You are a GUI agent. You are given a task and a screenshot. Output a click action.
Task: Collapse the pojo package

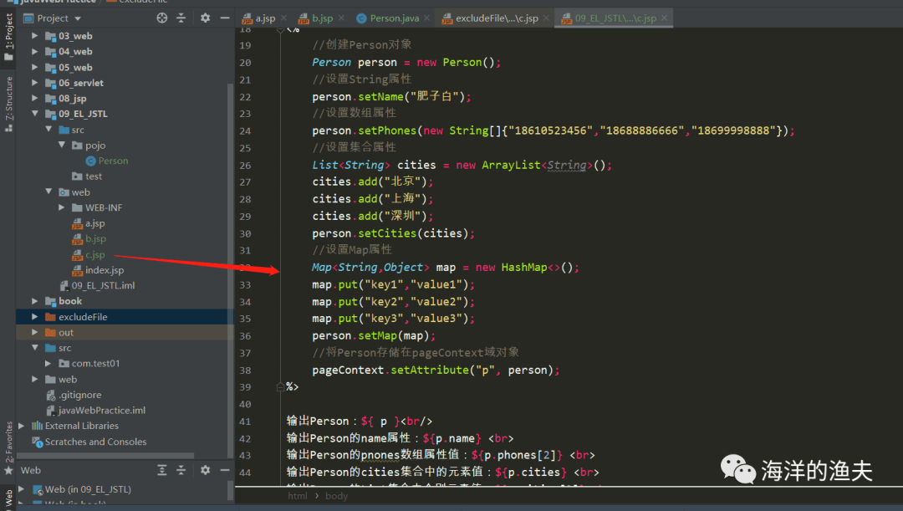coord(62,146)
